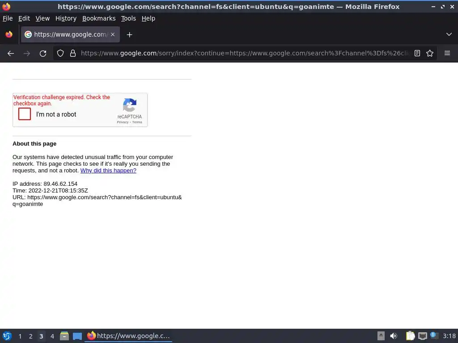The height and width of the screenshot is (343, 458).
Task: Open the volume control tray icon
Action: [394, 336]
